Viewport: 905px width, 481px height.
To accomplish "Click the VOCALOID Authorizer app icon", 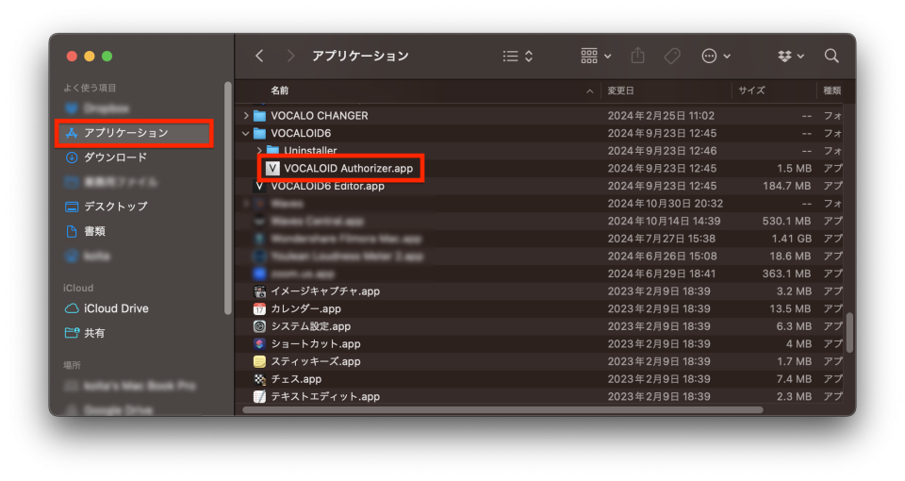I will (272, 169).
